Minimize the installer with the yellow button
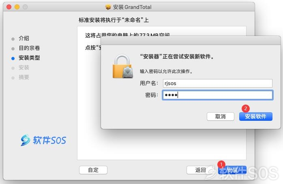283x184 pixels. (17, 7)
